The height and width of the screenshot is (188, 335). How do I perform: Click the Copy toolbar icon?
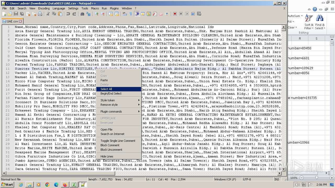(54, 14)
